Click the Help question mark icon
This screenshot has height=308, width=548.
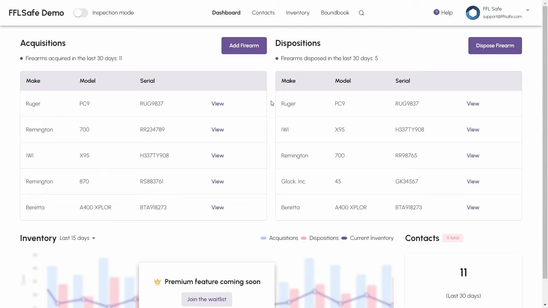[436, 12]
